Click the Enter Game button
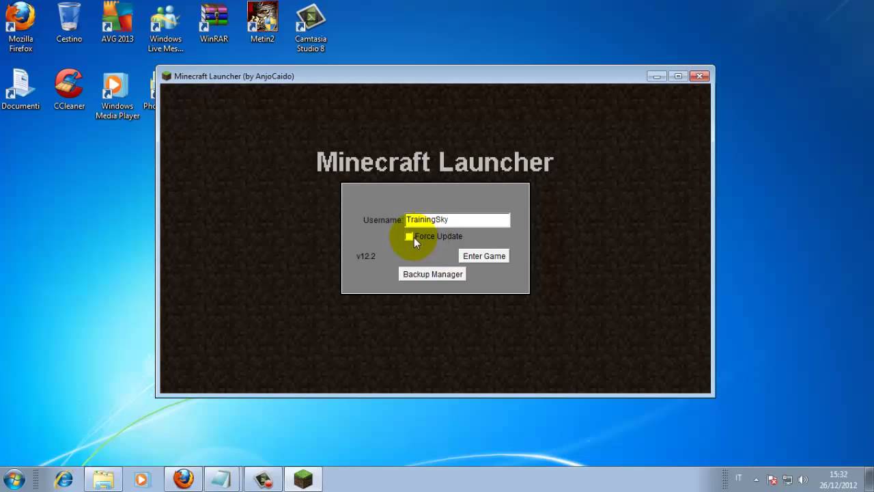Image resolution: width=874 pixels, height=492 pixels. pos(484,256)
